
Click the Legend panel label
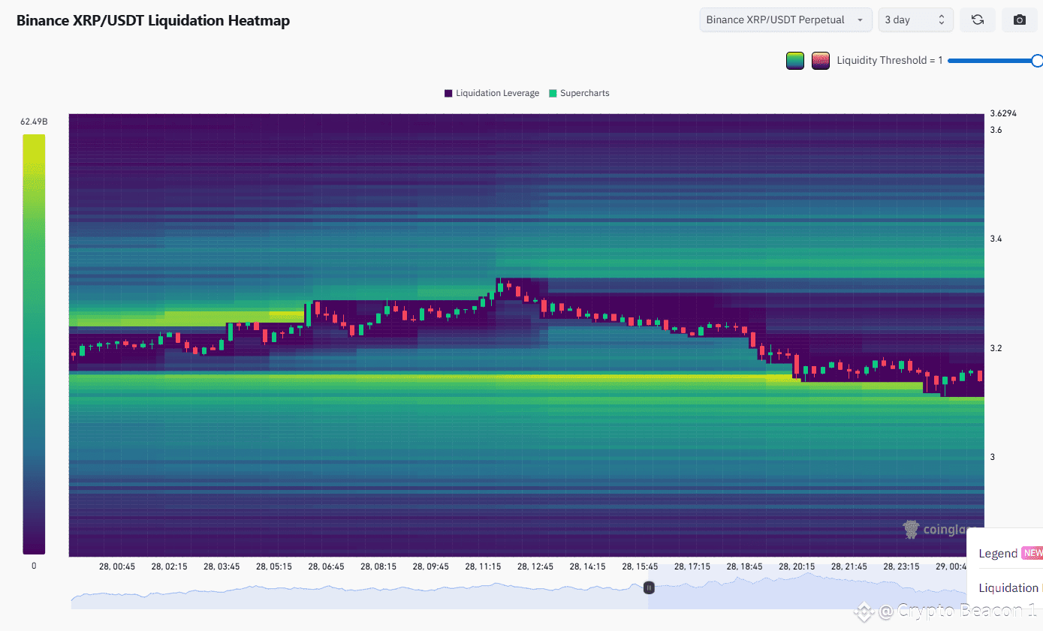(998, 553)
